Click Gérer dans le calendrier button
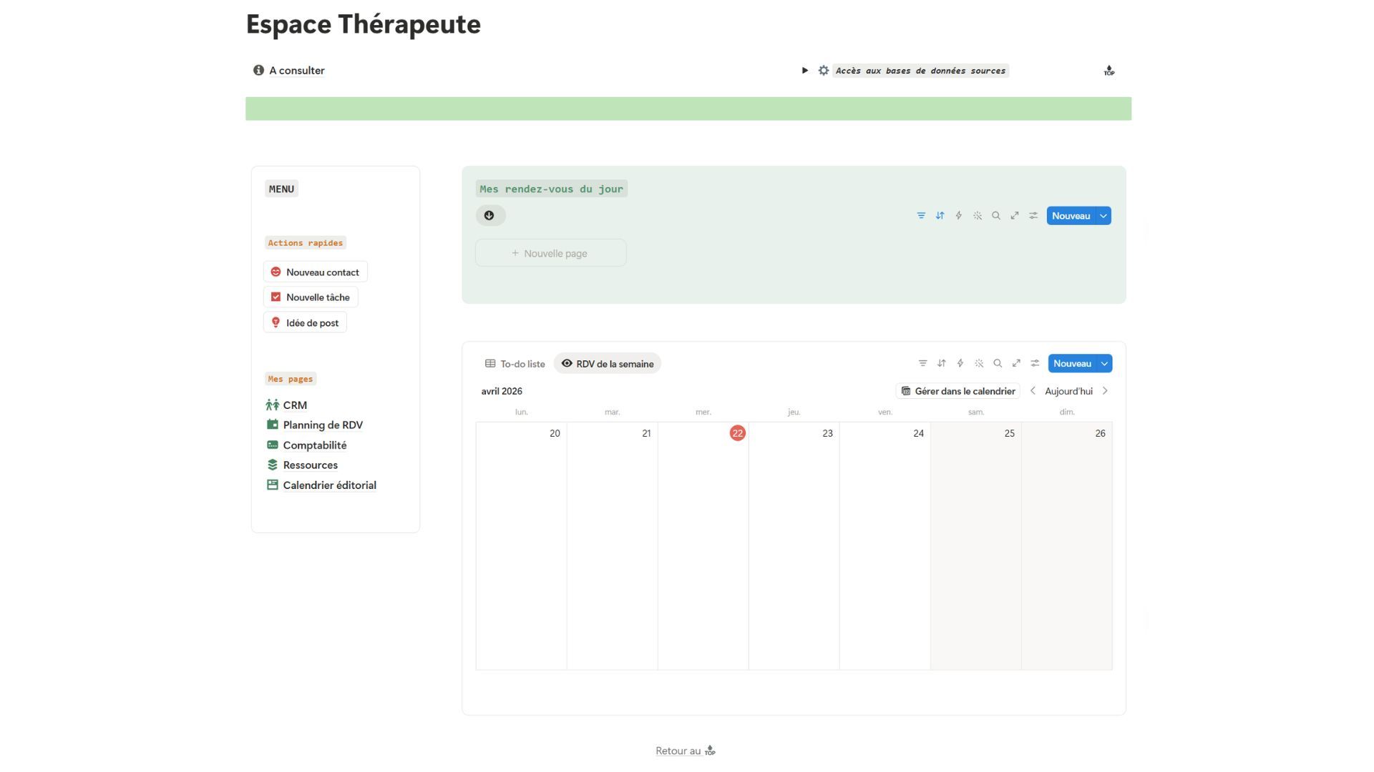 958,391
